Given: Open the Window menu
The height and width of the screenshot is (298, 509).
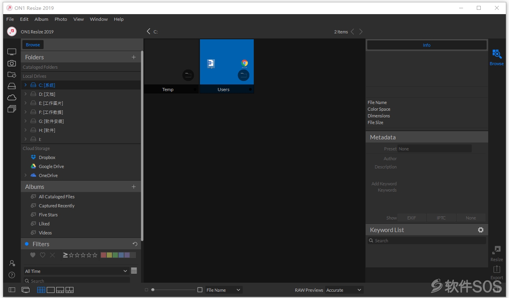Looking at the screenshot, I should click(x=99, y=19).
